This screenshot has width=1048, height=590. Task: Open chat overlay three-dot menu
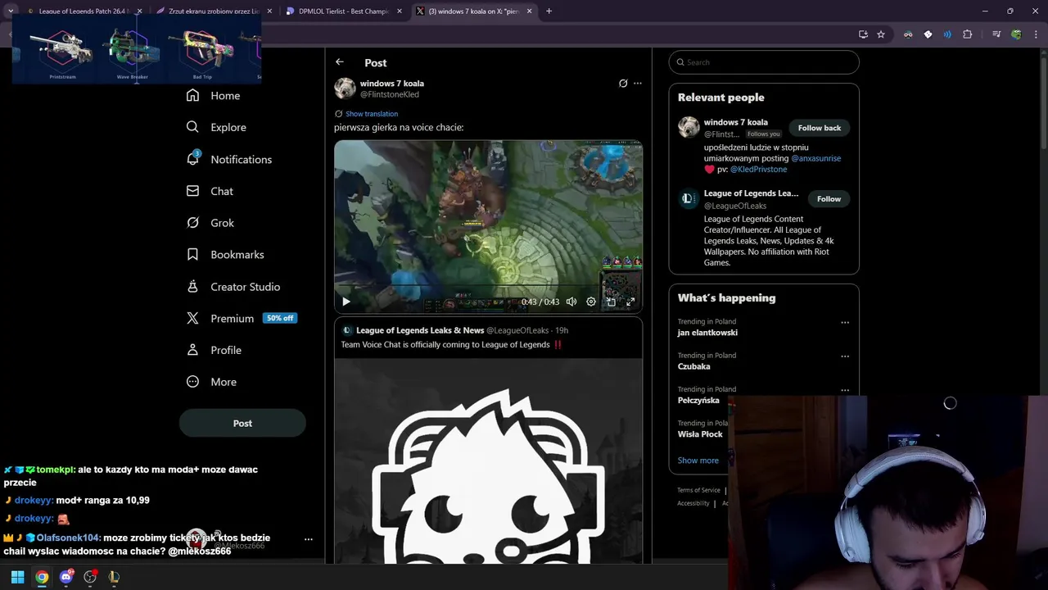[309, 539]
